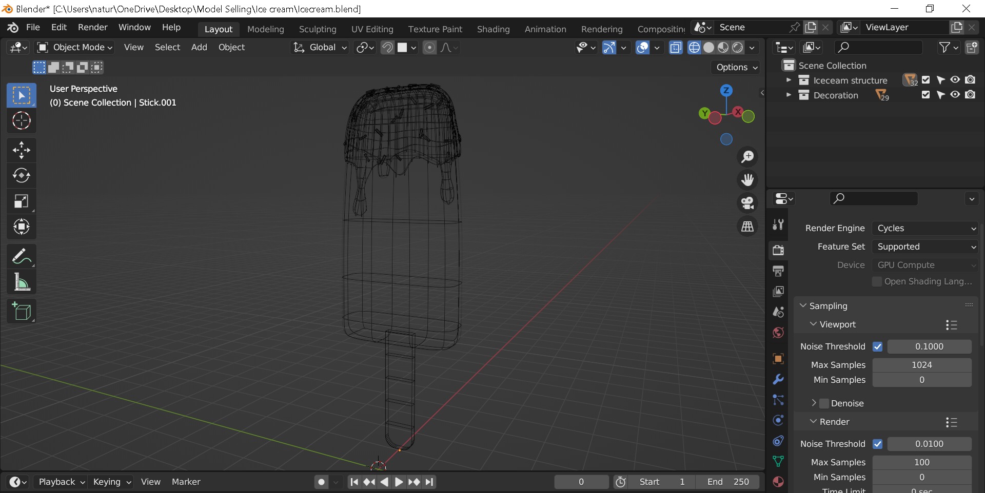The height and width of the screenshot is (493, 985).
Task: Toggle the camera view icon
Action: click(x=747, y=203)
